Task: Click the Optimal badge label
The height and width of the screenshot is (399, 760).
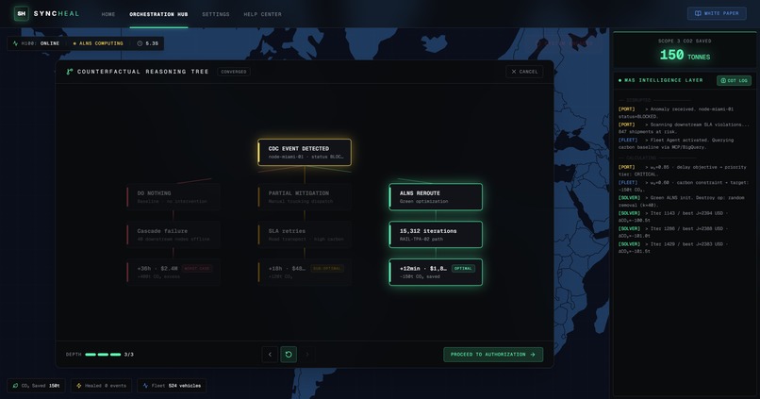Action: [x=463, y=268]
